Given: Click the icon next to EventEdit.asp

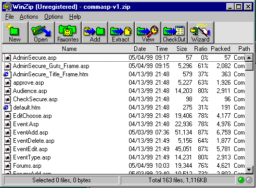Looking at the screenshot, I should (7, 149).
